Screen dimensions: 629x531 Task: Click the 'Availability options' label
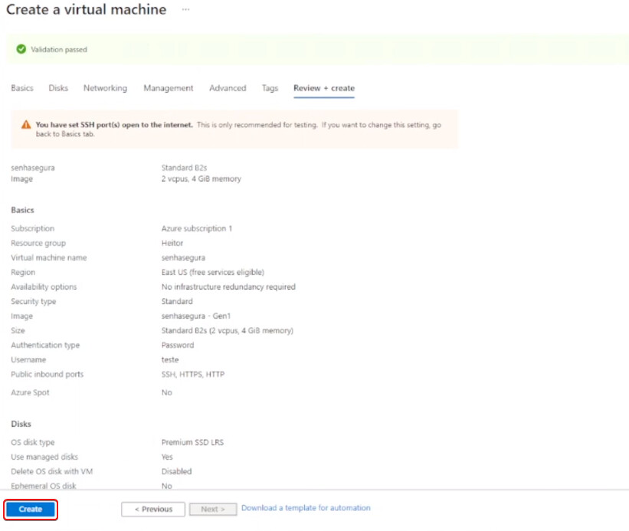tap(44, 287)
